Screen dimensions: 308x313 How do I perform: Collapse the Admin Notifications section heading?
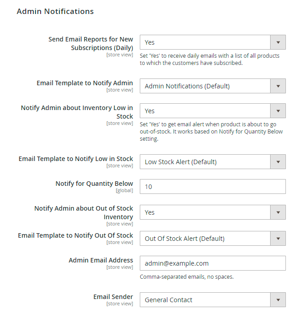point(55,11)
